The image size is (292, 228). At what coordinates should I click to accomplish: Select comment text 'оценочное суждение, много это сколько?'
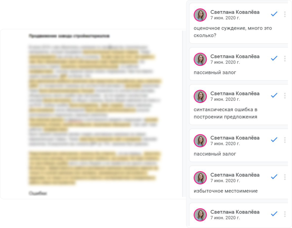coord(233,32)
